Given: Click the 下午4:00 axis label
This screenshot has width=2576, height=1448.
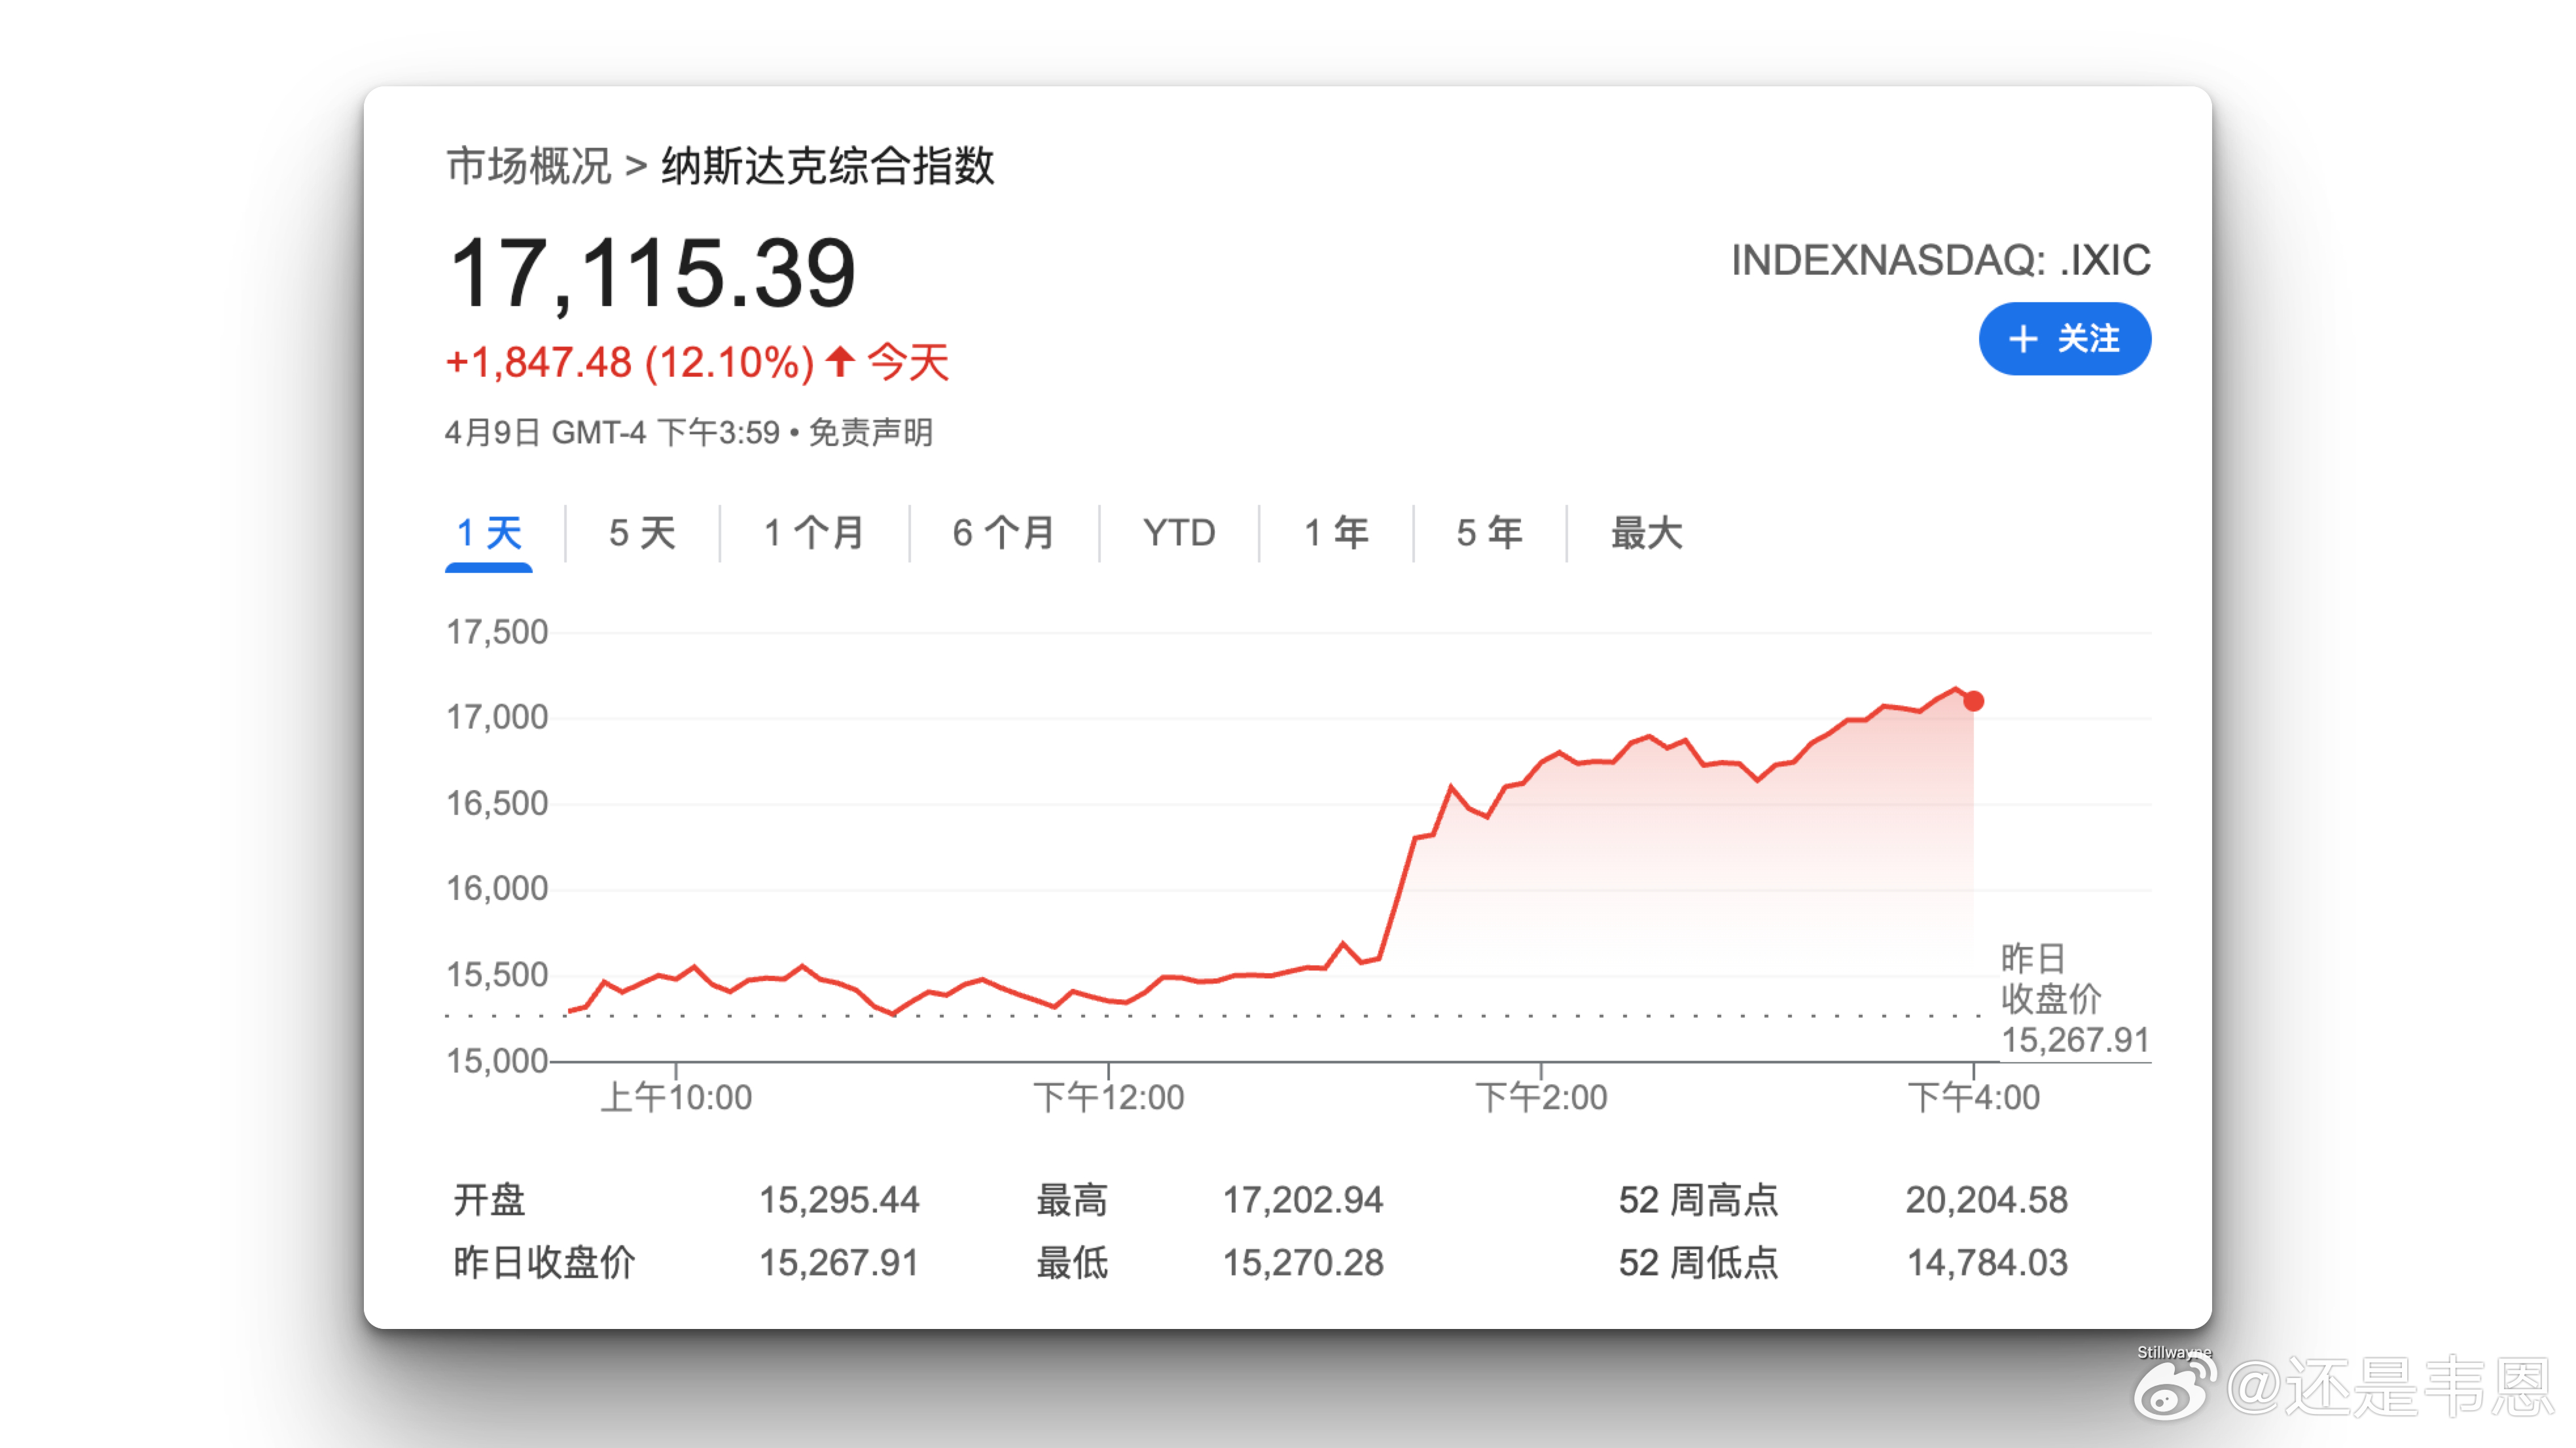Looking at the screenshot, I should pyautogui.click(x=1973, y=1097).
